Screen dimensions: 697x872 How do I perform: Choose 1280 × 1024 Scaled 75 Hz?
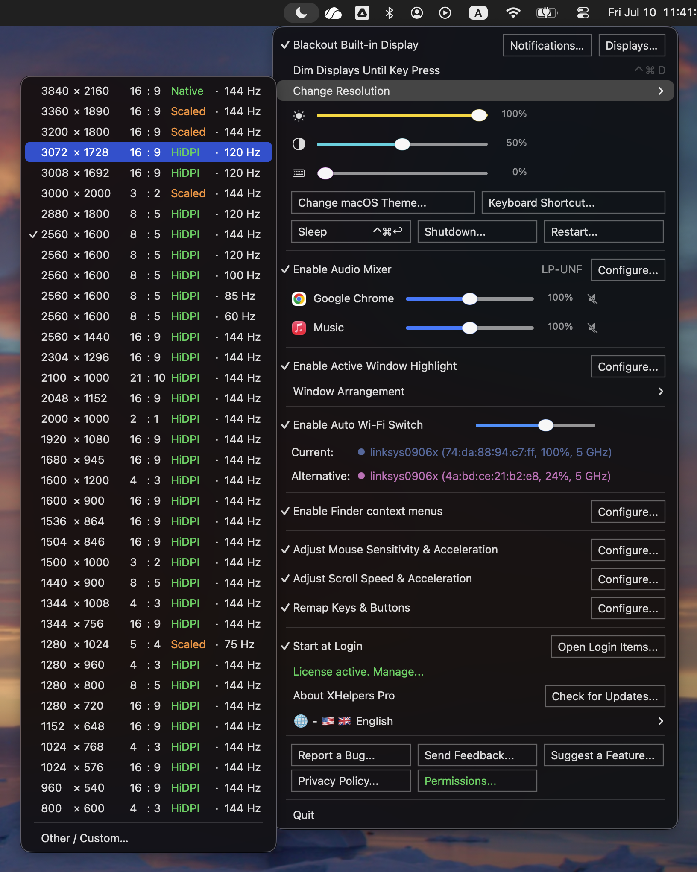coord(149,644)
